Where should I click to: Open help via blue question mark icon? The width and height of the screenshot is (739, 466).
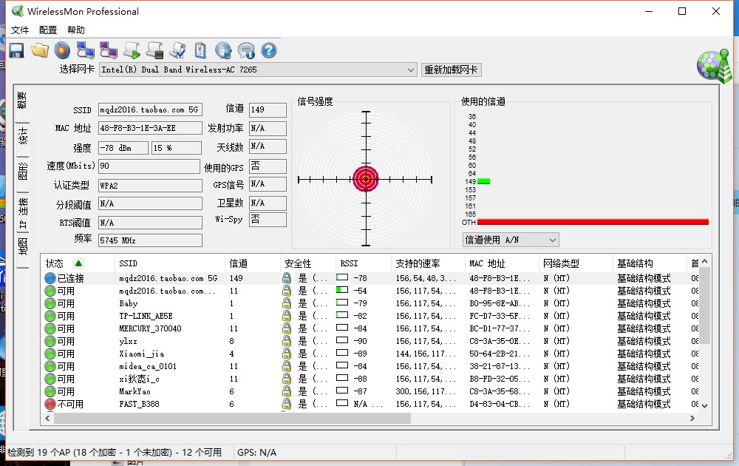(269, 50)
